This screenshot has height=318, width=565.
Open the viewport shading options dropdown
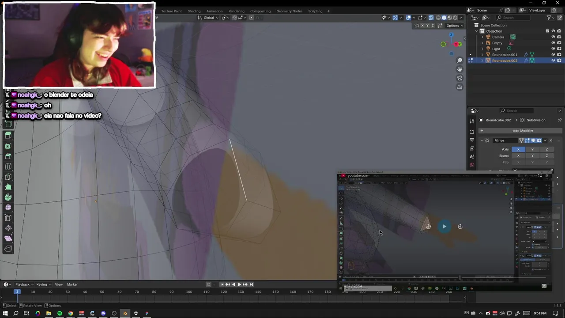(461, 18)
